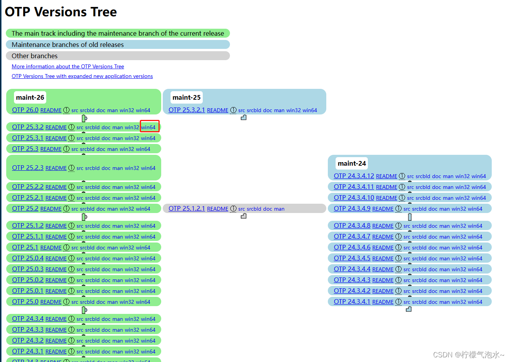Open the info icon beside OTP 25.2.2
The width and height of the screenshot is (510, 362).
(x=71, y=187)
